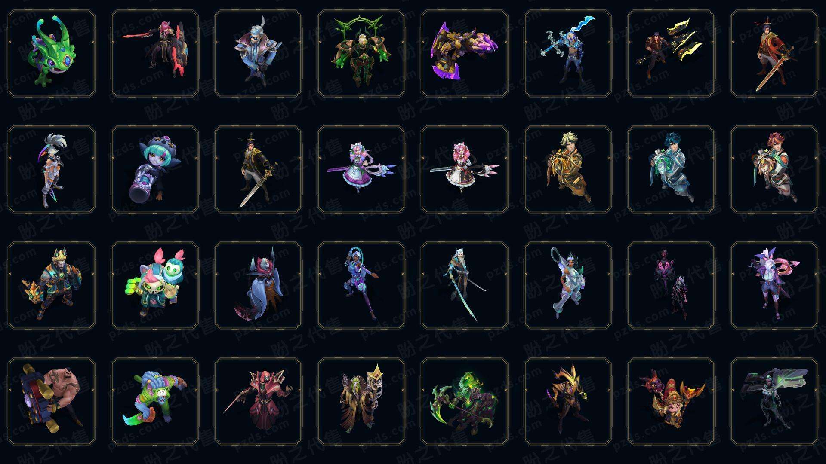Viewport: 826px width, 464px height.
Task: Select the character wielding a blue wavy greatsword
Action: coord(568,54)
